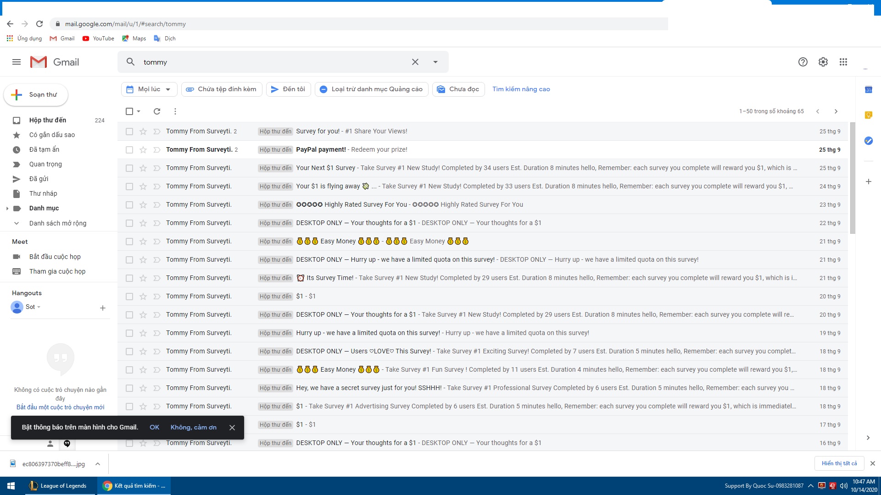The height and width of the screenshot is (495, 881).
Task: Open more actions three-dot menu
Action: [175, 111]
